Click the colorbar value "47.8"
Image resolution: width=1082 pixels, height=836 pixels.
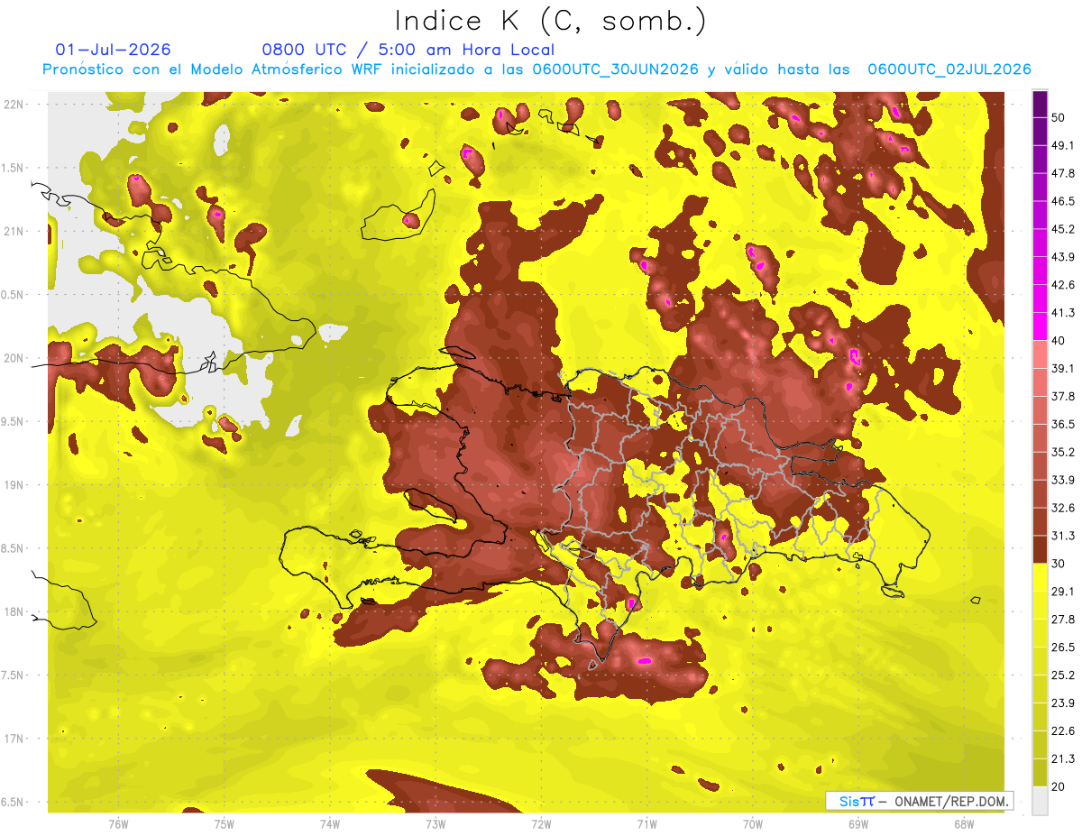(1063, 173)
